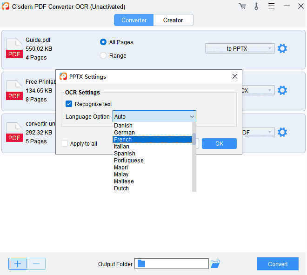Open settings gear for Guide.pdf
Image resolution: width=307 pixels, height=275 pixels.
coord(282,48)
